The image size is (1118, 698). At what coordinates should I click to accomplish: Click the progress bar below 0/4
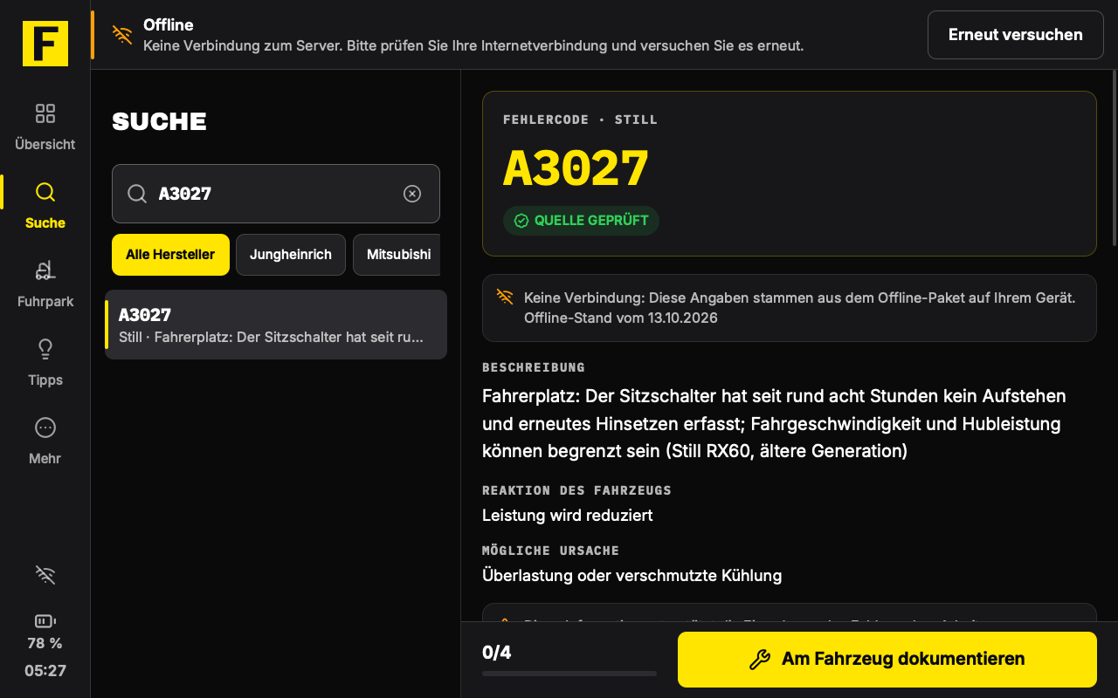569,674
